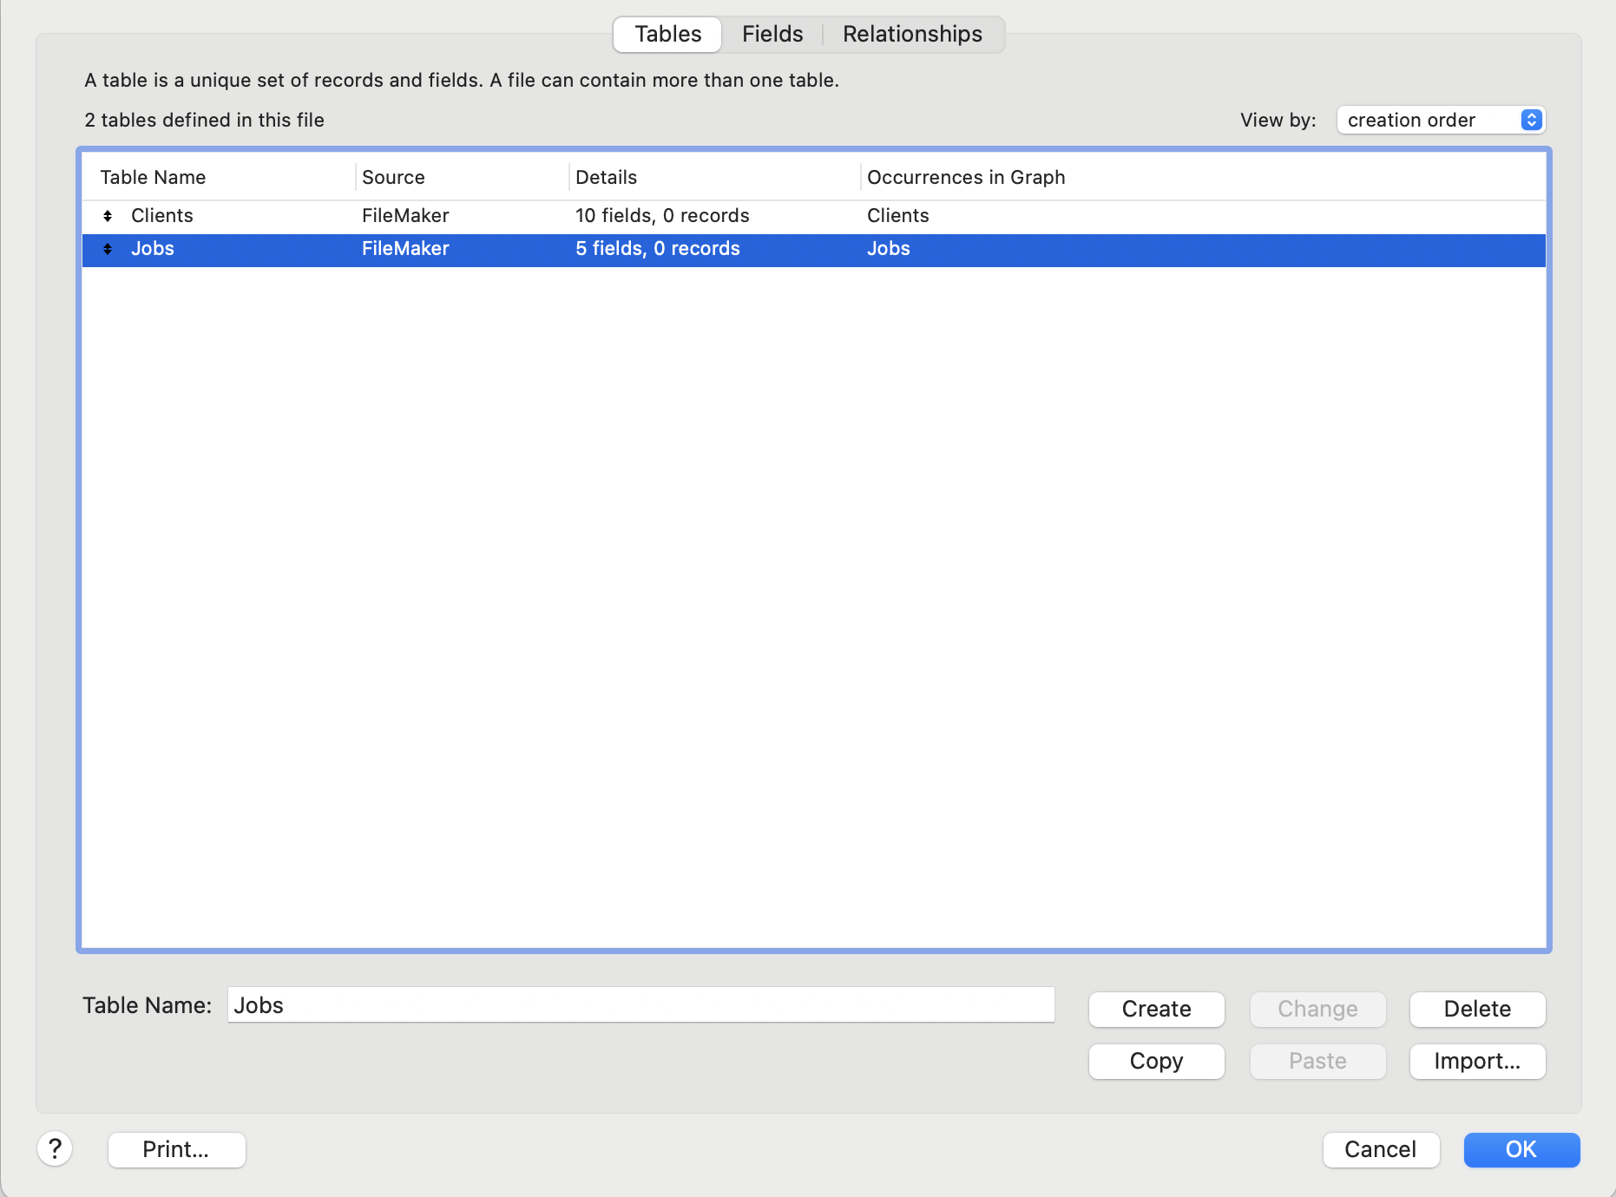This screenshot has width=1616, height=1197.
Task: Click the Table Name column header
Action: point(153,177)
